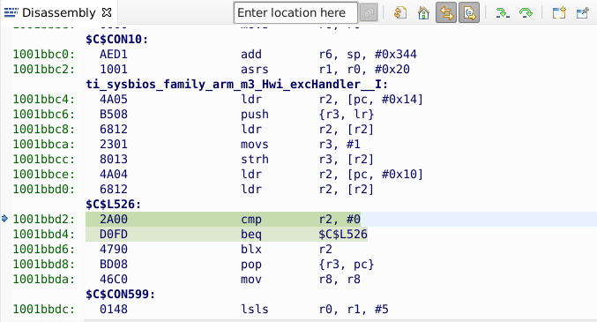Image resolution: width=597 pixels, height=322 pixels.
Task: Close the Disassembly tab with the X
Action: point(107,12)
